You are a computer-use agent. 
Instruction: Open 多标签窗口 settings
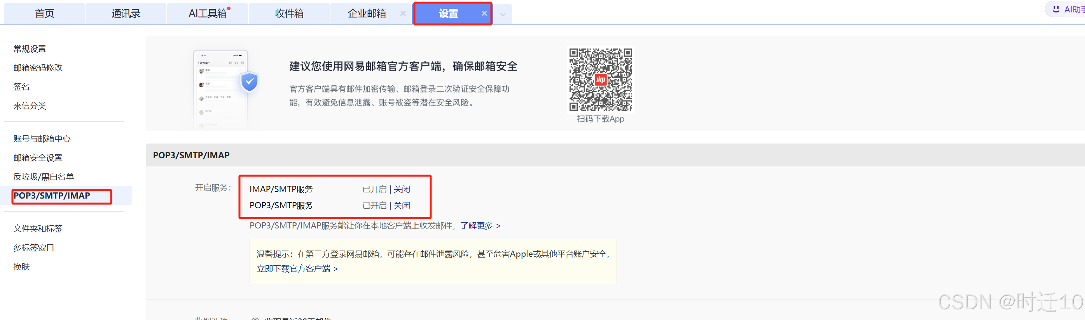pos(34,248)
